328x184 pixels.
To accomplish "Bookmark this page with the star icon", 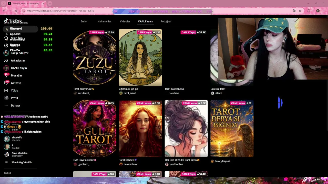I will (300, 11).
